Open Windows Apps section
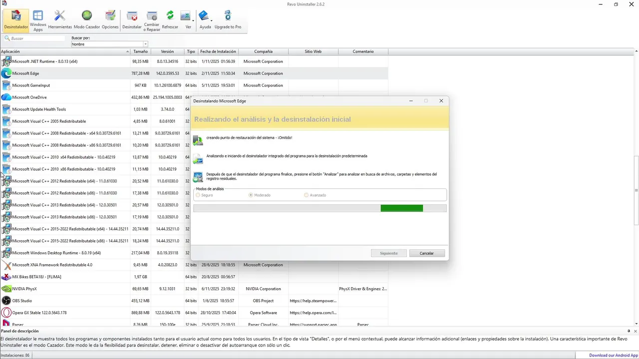 38,20
